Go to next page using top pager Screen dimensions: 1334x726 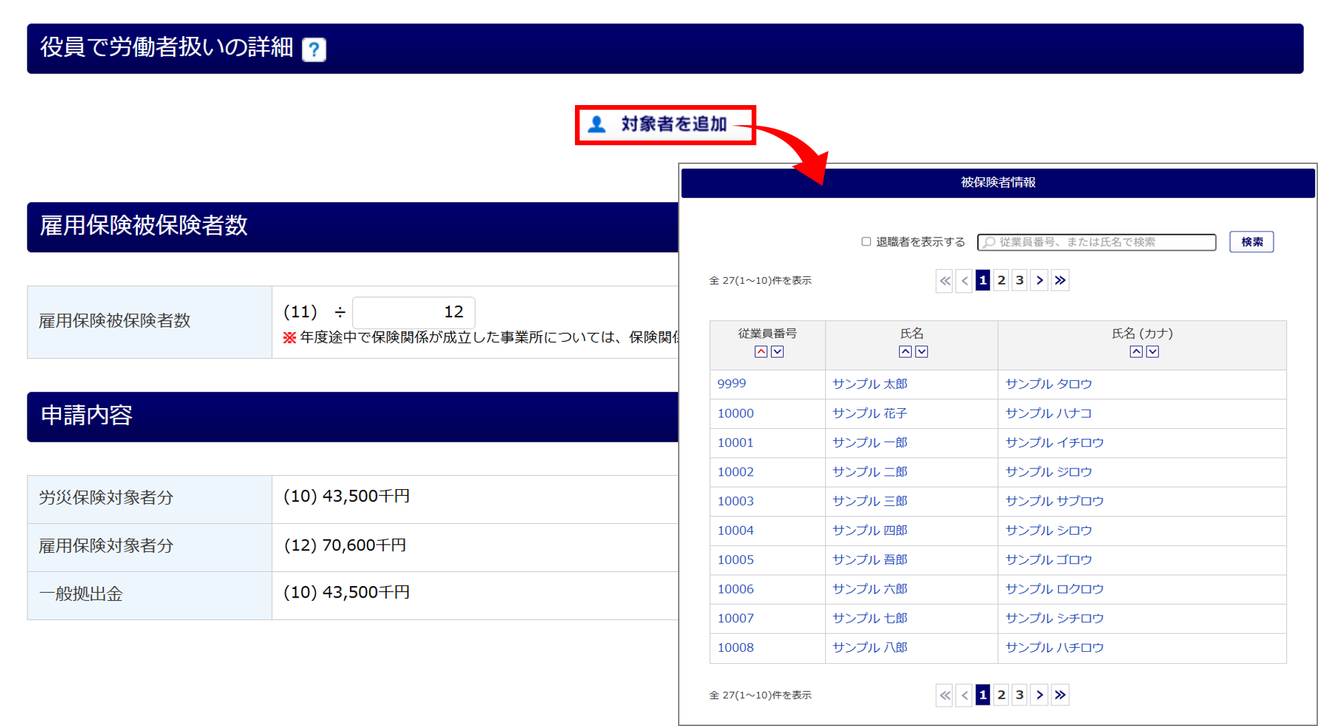1039,280
